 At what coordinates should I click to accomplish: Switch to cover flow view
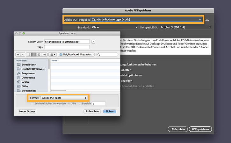[x=44, y=55]
